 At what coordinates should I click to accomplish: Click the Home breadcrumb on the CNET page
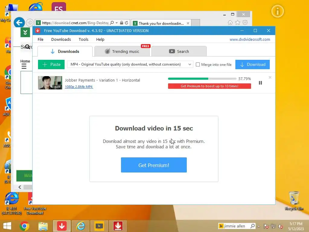25,61
